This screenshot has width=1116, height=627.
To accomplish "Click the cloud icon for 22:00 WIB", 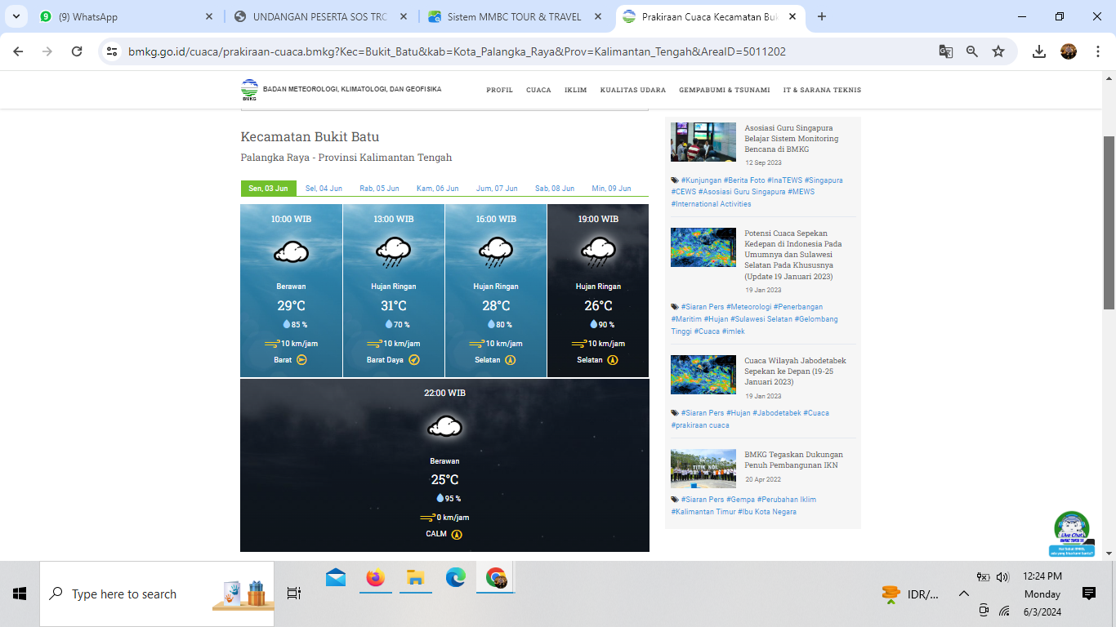I will click(x=444, y=426).
